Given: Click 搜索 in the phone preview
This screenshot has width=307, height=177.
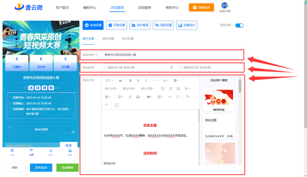Looking at the screenshot, I should coord(68,145).
